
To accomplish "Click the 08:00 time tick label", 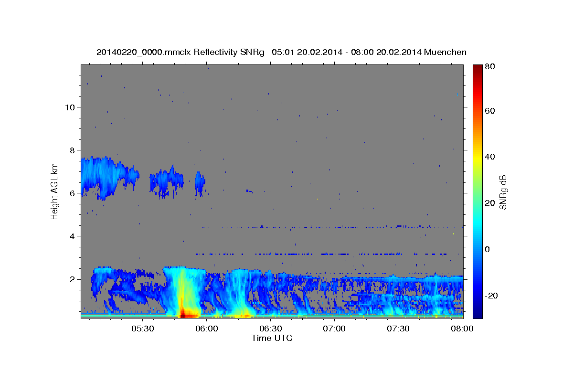I will coord(462,329).
